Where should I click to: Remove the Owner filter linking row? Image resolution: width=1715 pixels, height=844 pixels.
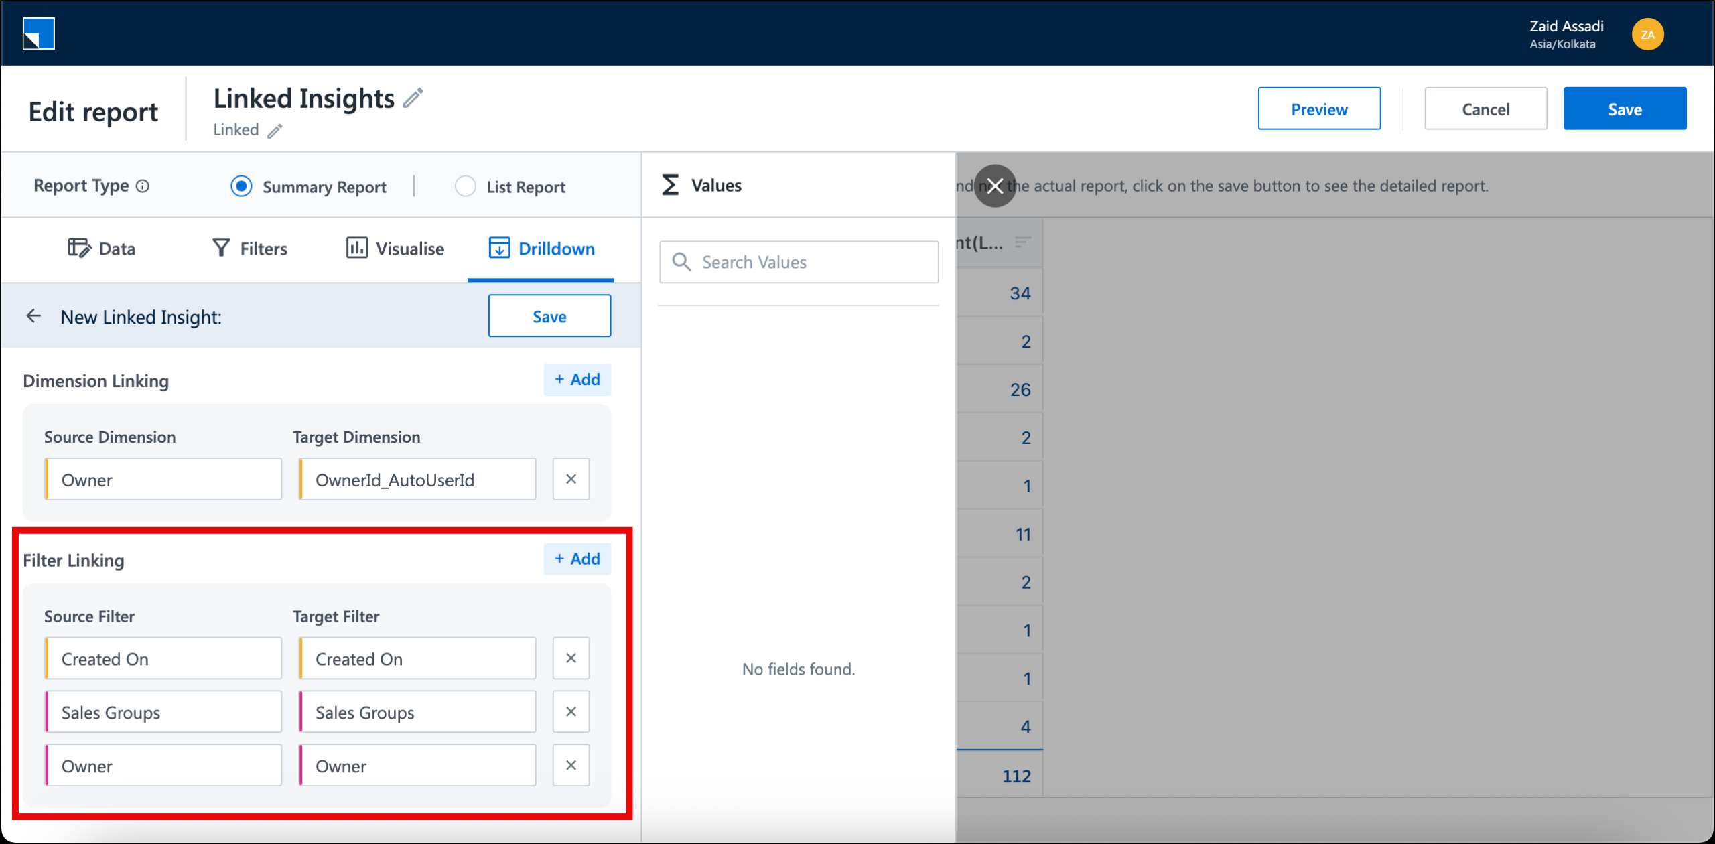pyautogui.click(x=570, y=764)
